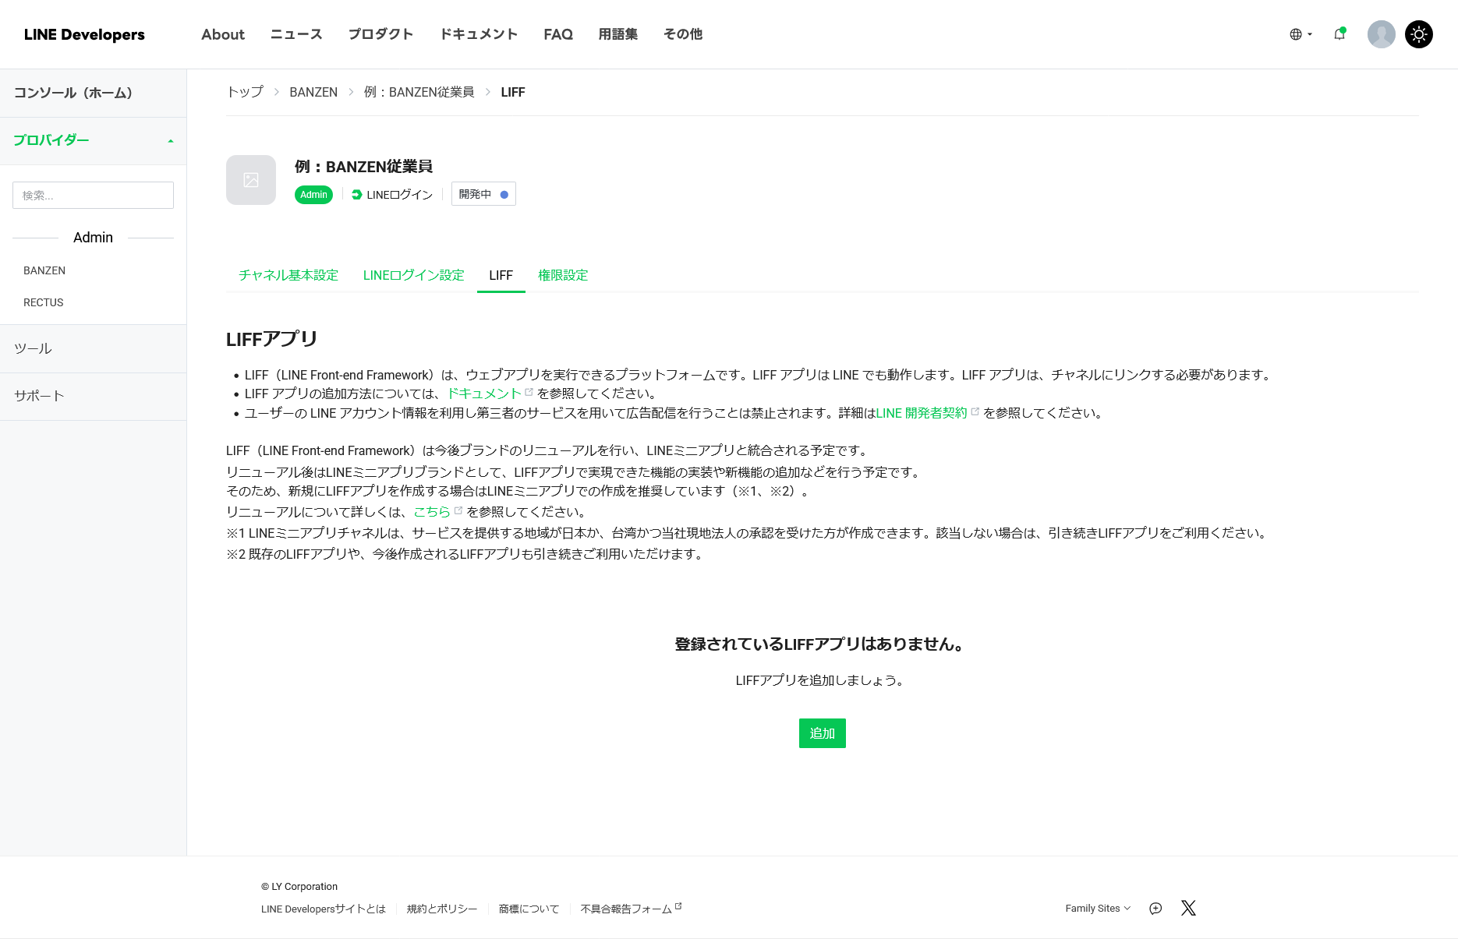Click the 開発中 status button
This screenshot has height=939, width=1458.
tap(483, 194)
